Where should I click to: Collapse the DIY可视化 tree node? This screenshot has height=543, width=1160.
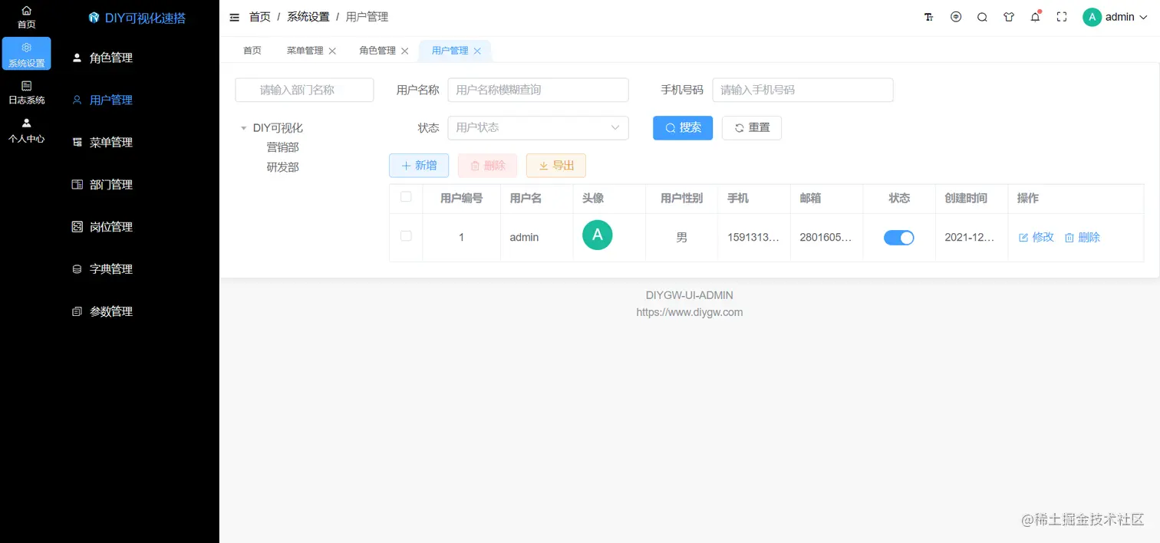pyautogui.click(x=243, y=128)
